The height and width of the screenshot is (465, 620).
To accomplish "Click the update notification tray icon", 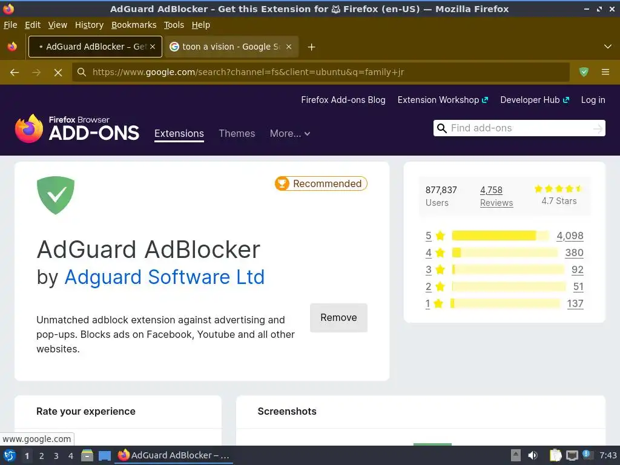I will [587, 455].
